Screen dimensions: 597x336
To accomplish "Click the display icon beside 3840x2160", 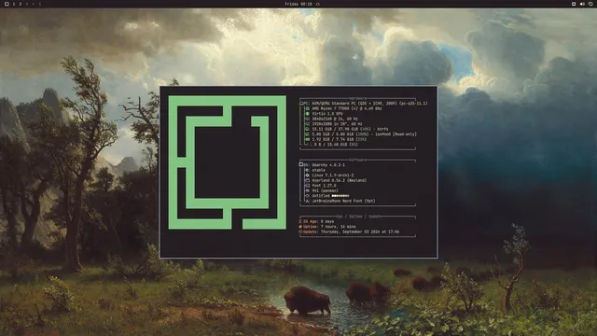I will click(x=307, y=119).
